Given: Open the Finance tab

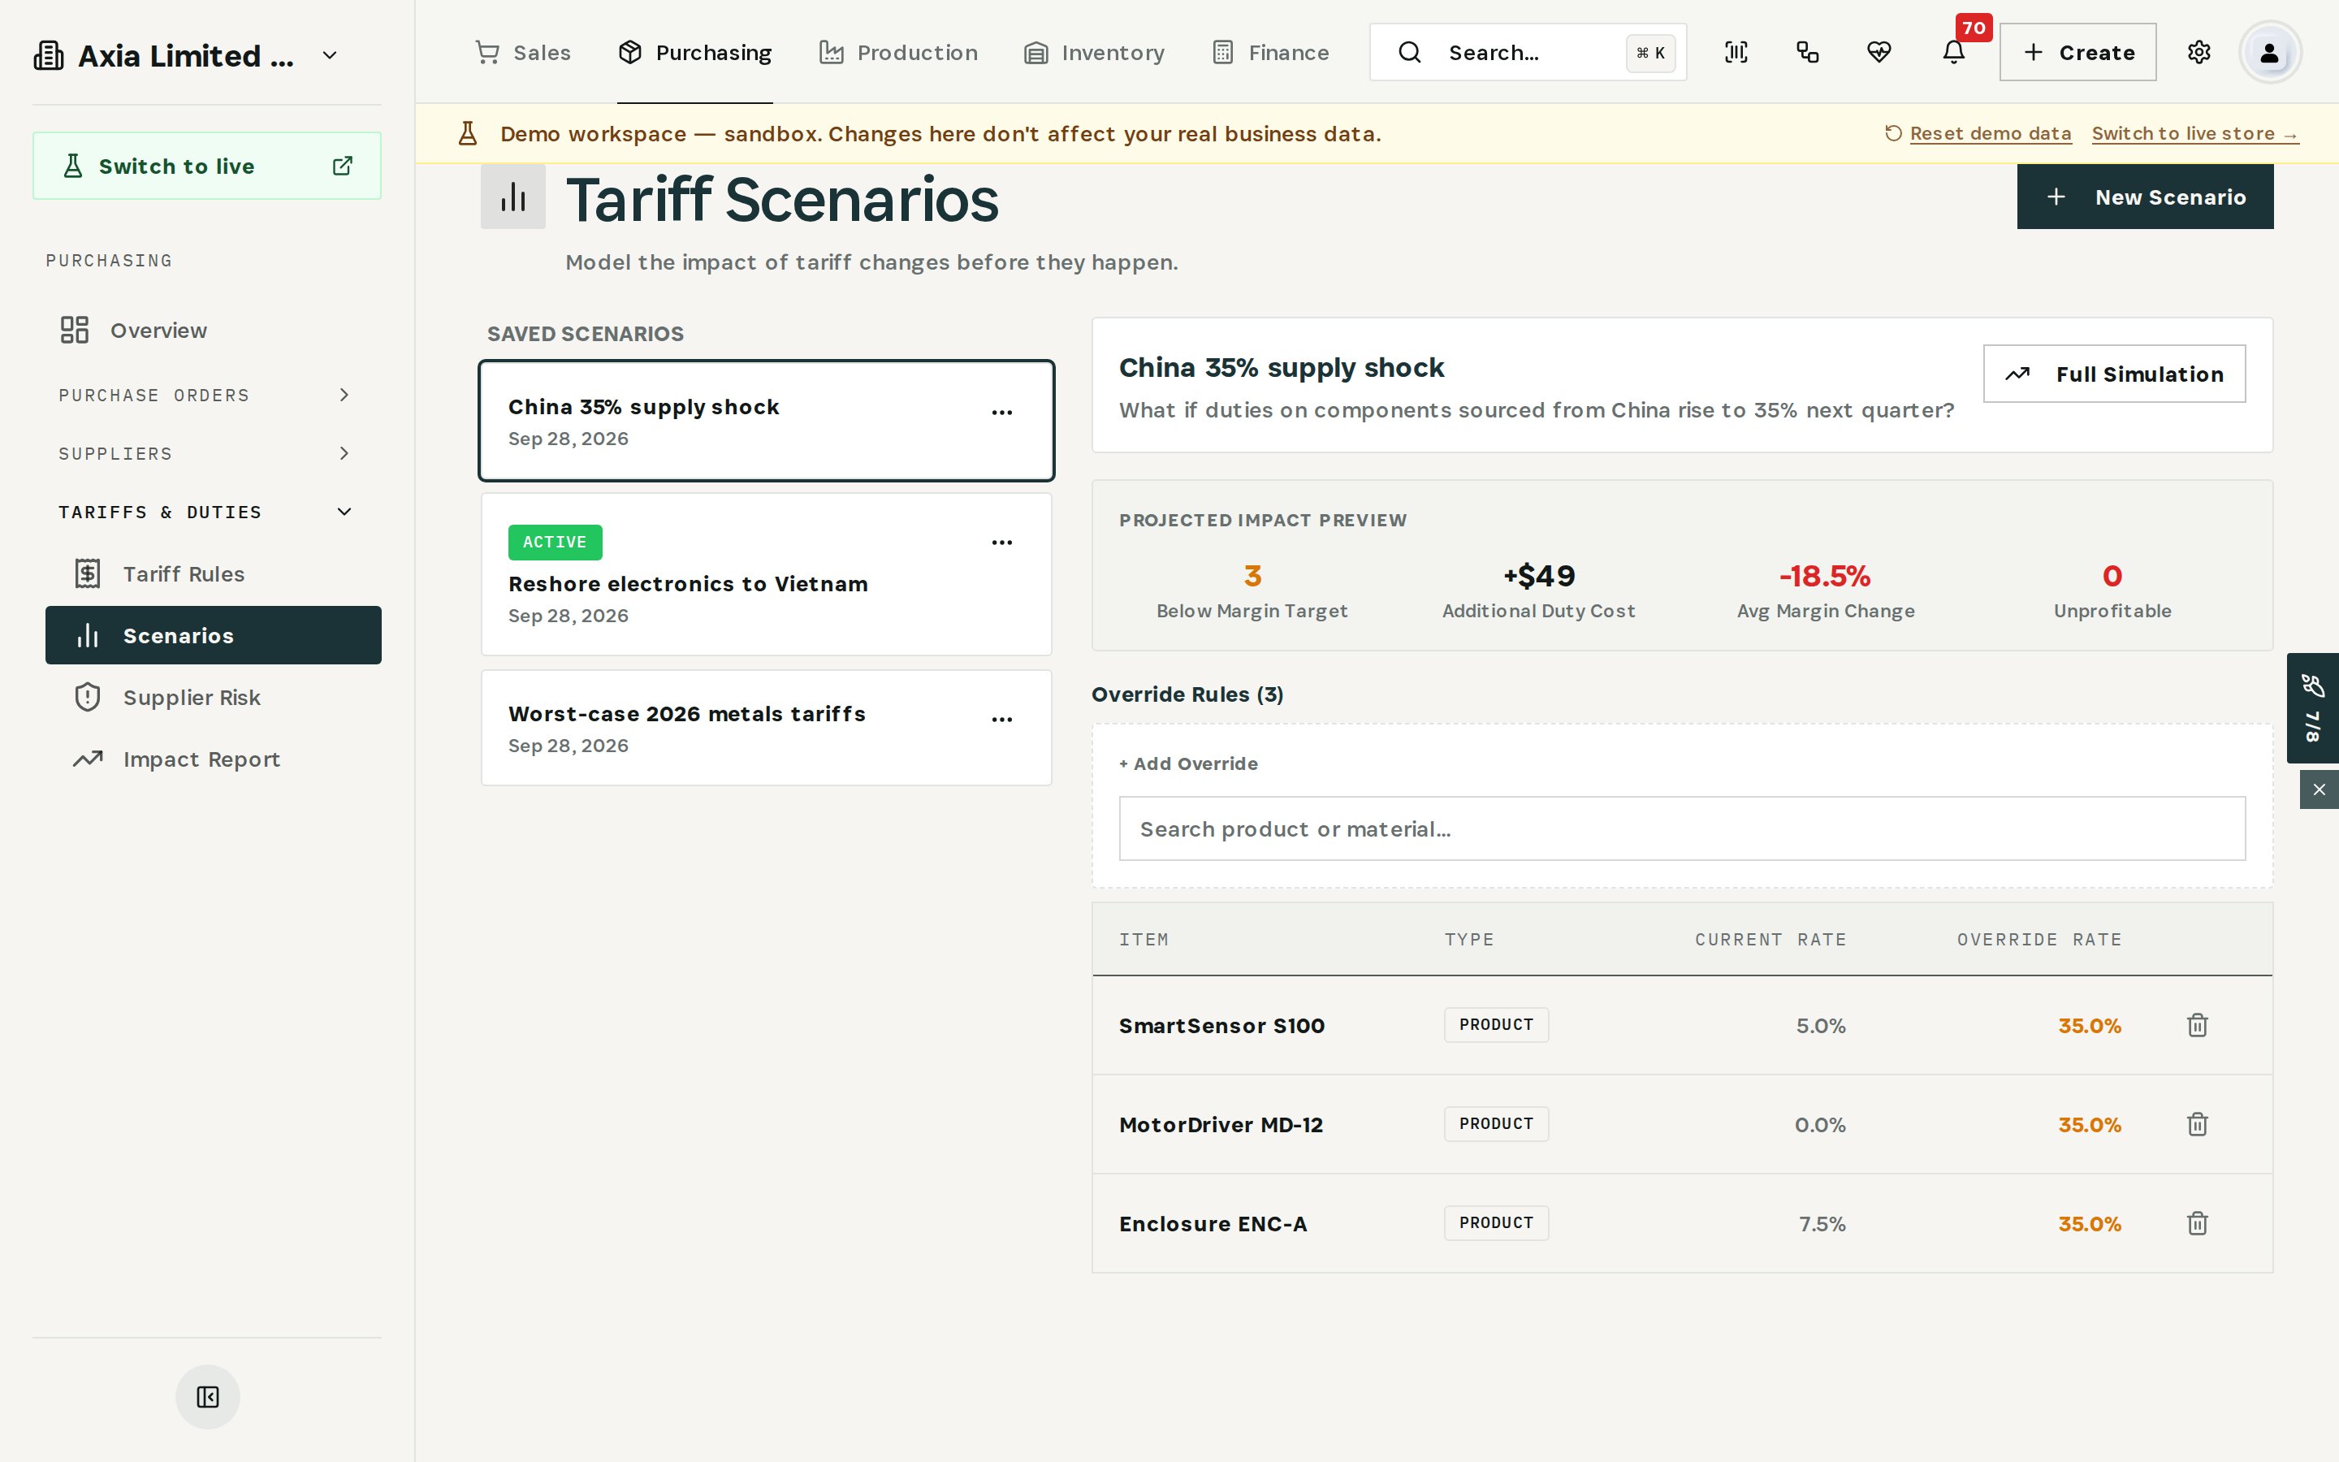Looking at the screenshot, I should (1270, 52).
